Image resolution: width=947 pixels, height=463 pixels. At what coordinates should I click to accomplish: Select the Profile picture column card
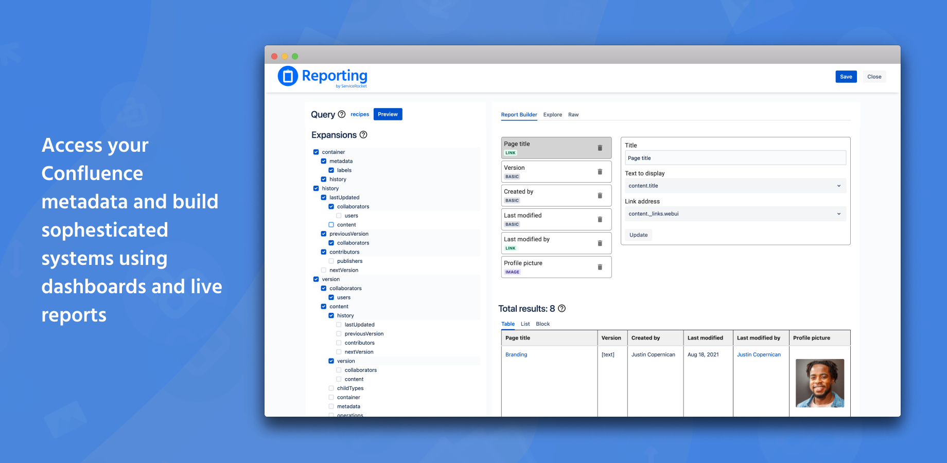(x=556, y=267)
